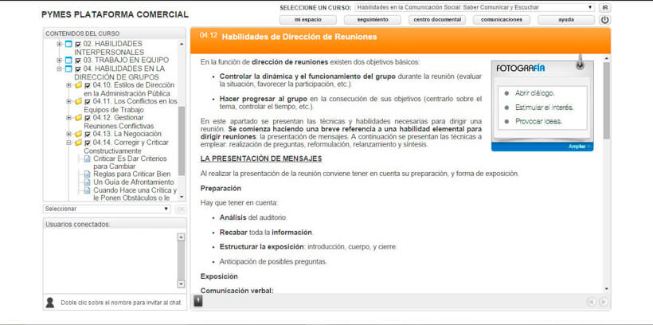The height and width of the screenshot is (325, 653).
Task: Expand the 04.10. Estilos de Dirección node
Action: point(68,85)
